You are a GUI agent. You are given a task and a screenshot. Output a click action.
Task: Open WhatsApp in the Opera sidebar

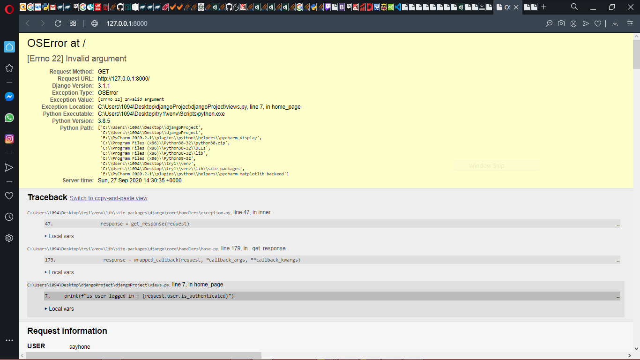(9, 118)
